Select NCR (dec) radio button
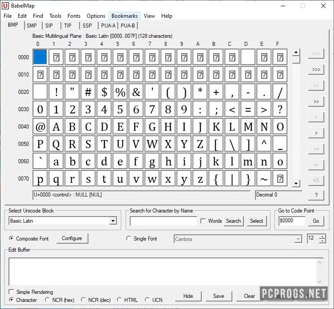 tap(83, 300)
